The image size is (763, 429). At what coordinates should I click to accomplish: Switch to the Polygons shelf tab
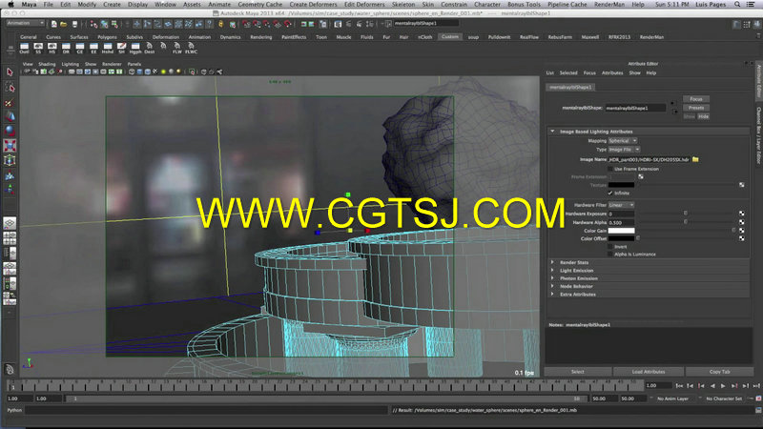(x=107, y=37)
